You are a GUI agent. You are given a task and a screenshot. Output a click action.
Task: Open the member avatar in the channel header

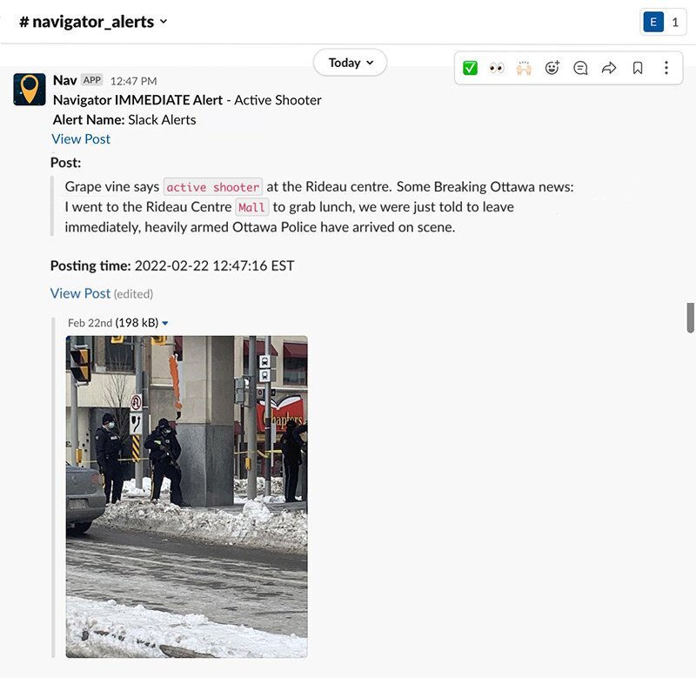click(653, 21)
